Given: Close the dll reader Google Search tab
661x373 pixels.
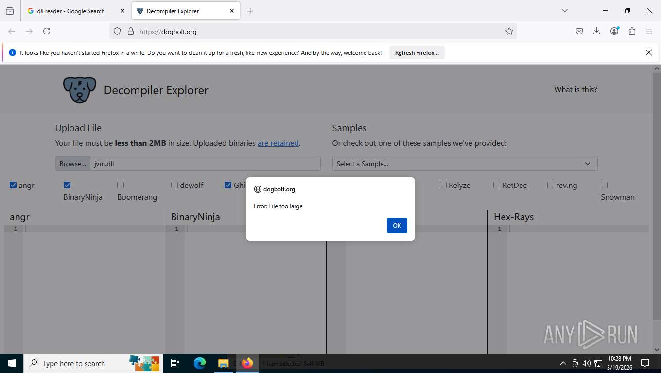Looking at the screenshot, I should [x=122, y=11].
